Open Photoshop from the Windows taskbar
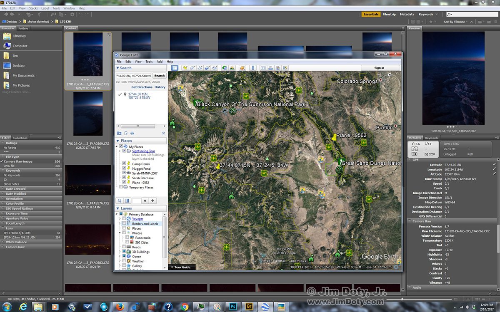Screen dimensions: 500x312 (x=232, y=307)
